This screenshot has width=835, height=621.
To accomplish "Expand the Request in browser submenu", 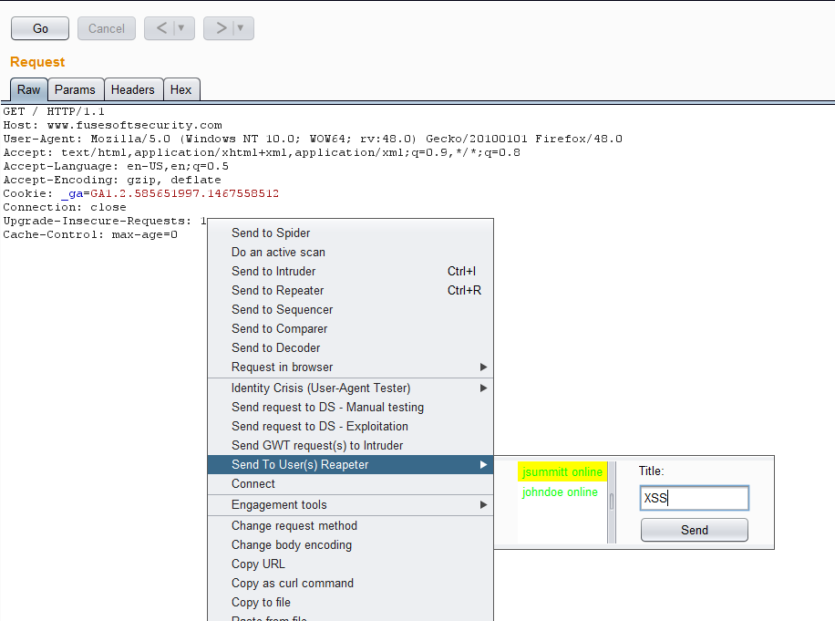I will [x=350, y=367].
